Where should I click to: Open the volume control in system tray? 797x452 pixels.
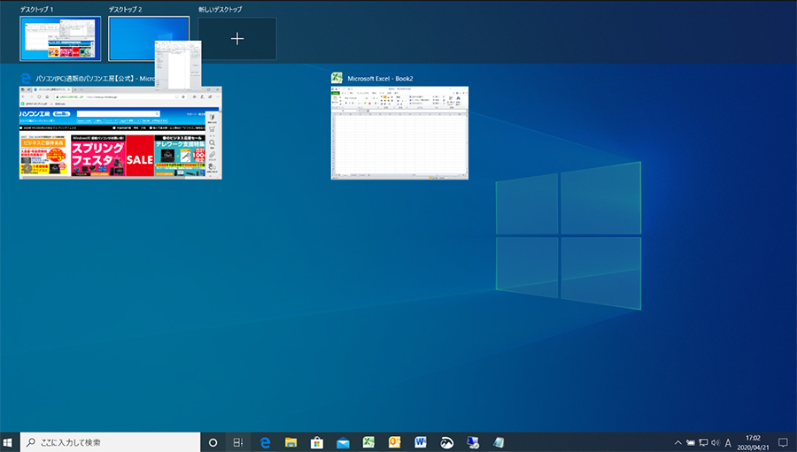point(715,442)
